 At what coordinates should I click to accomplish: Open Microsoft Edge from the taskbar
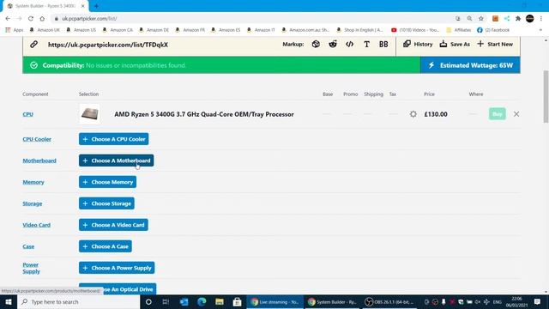pos(202,301)
